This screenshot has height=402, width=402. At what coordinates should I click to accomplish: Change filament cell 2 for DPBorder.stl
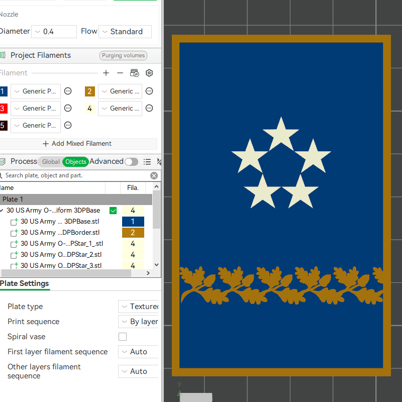tap(133, 233)
